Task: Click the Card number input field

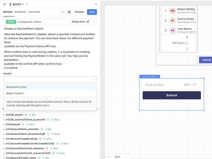Action: [155, 85]
